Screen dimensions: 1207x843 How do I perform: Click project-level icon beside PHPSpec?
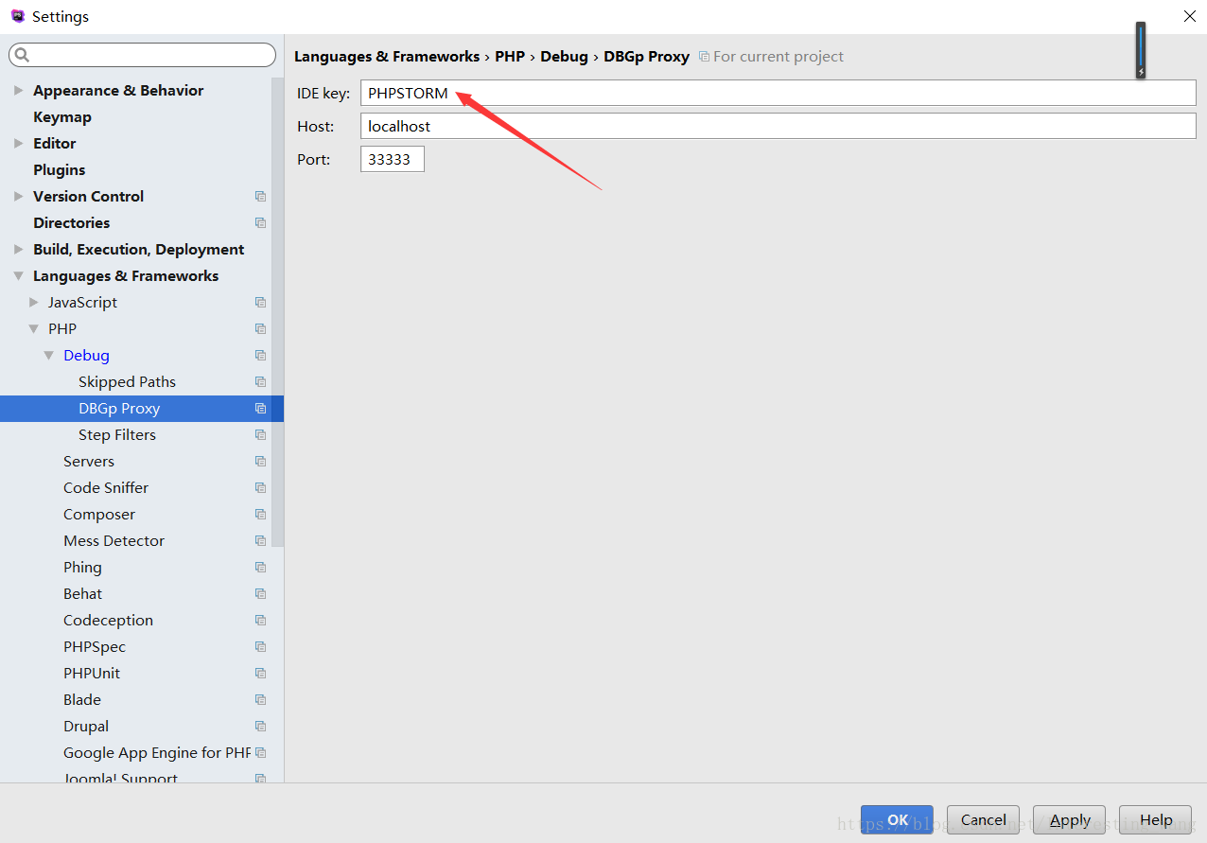pos(260,647)
